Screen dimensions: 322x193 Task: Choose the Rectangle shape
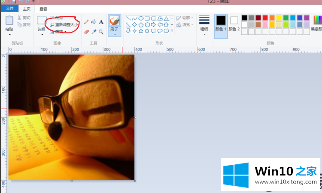[147, 18]
